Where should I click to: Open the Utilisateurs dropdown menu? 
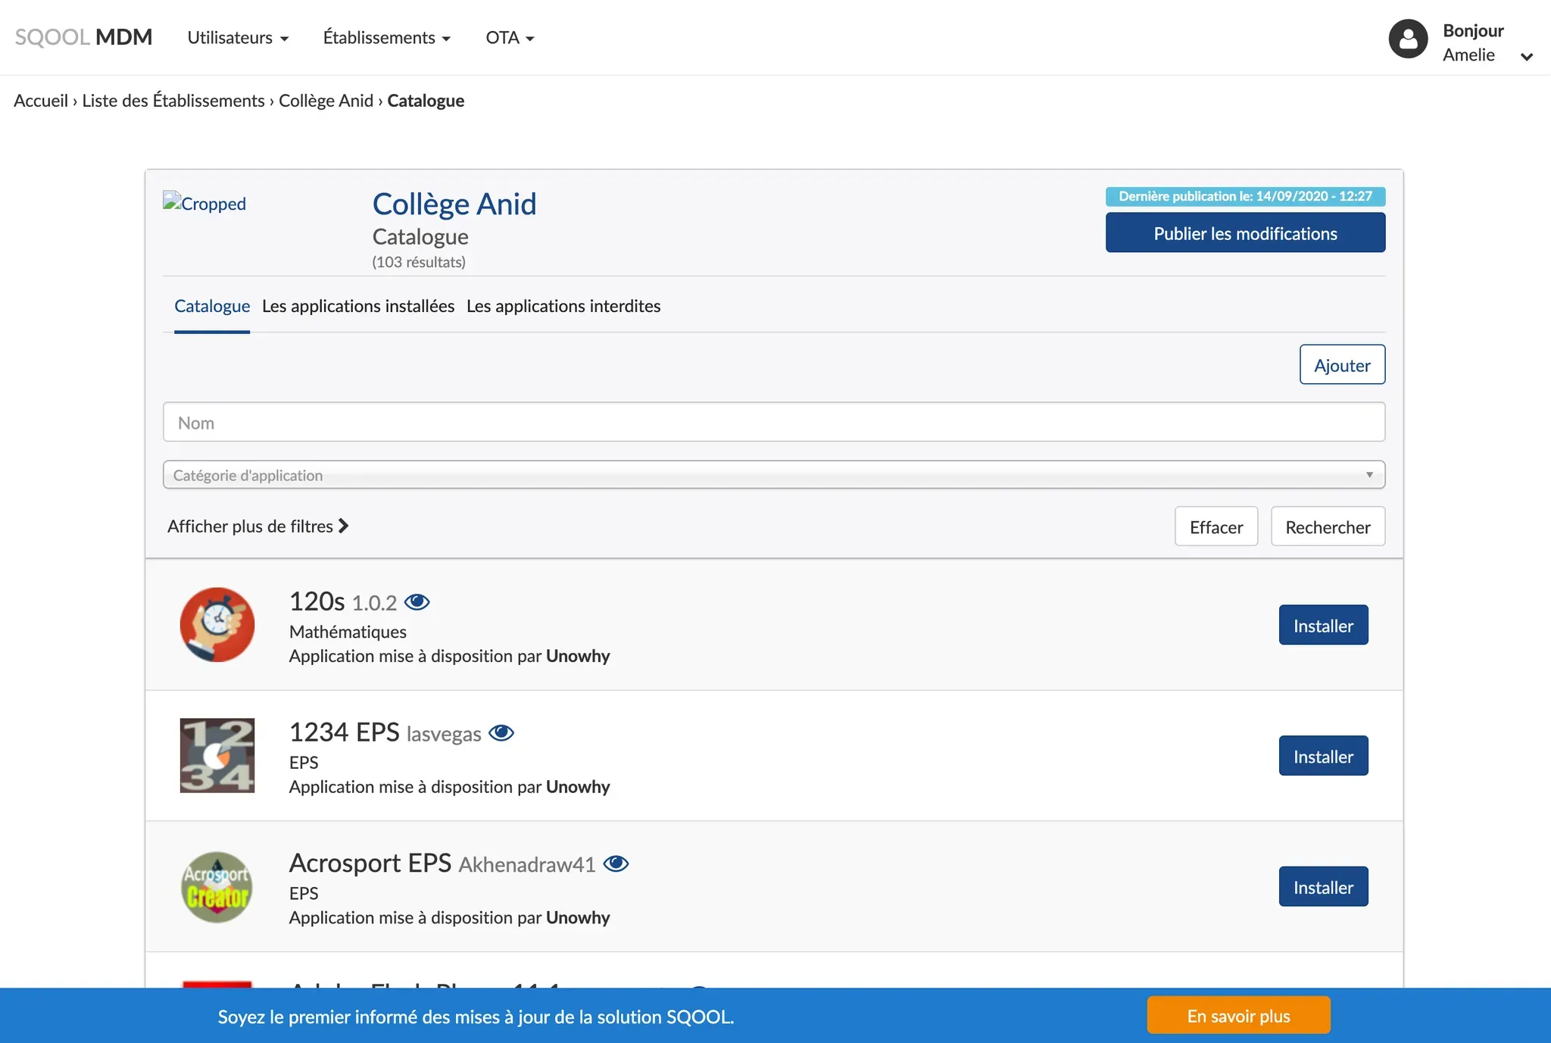pyautogui.click(x=238, y=38)
